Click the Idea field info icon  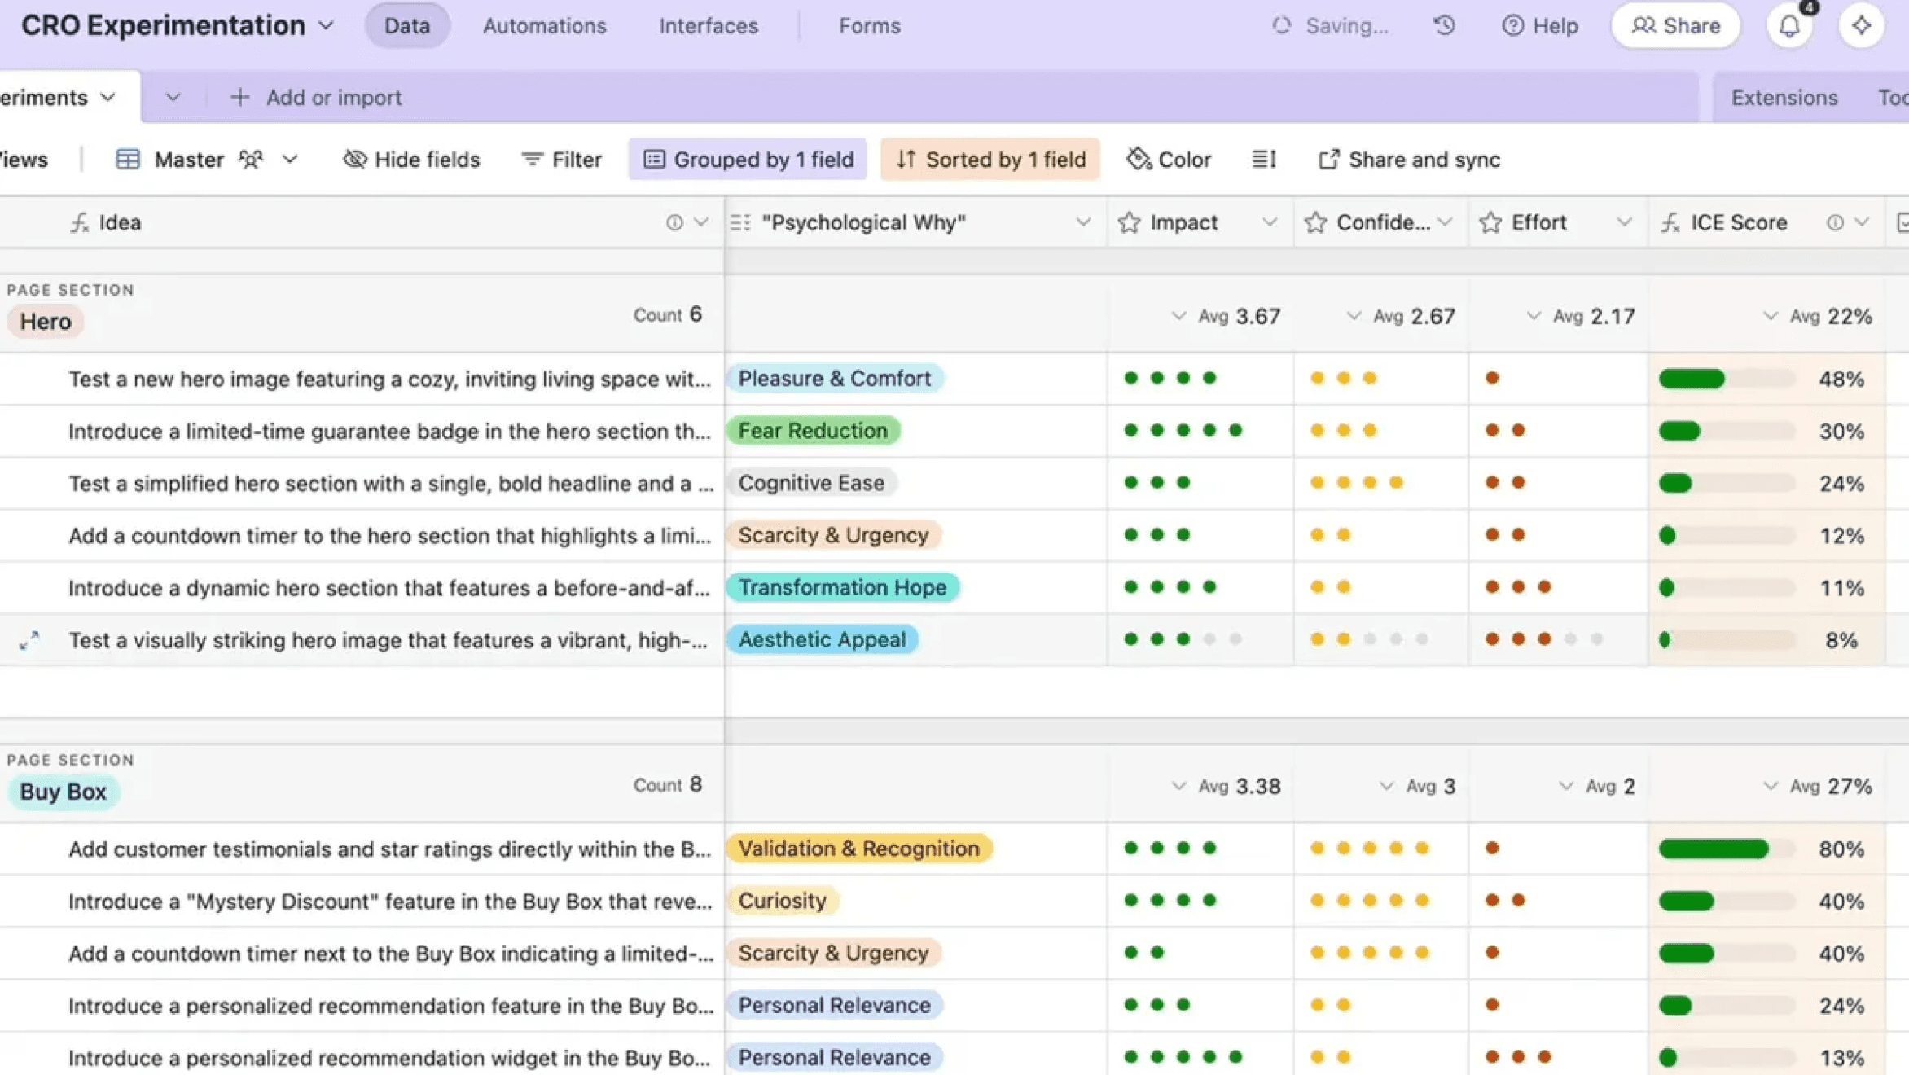click(x=674, y=222)
